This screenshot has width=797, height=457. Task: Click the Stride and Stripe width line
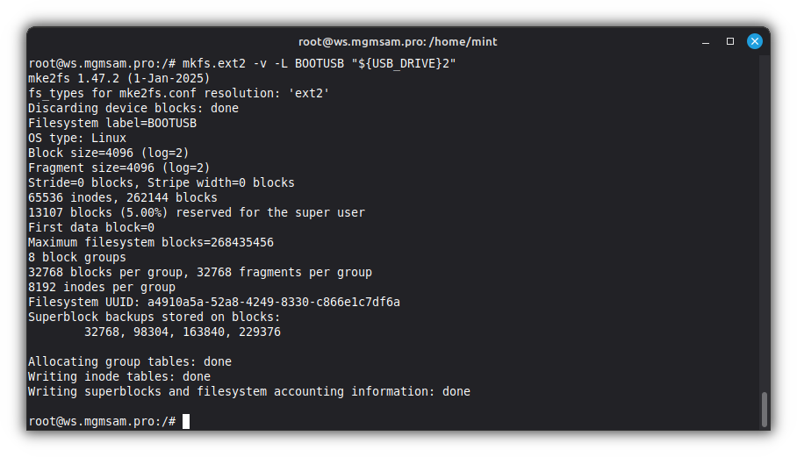click(x=162, y=182)
